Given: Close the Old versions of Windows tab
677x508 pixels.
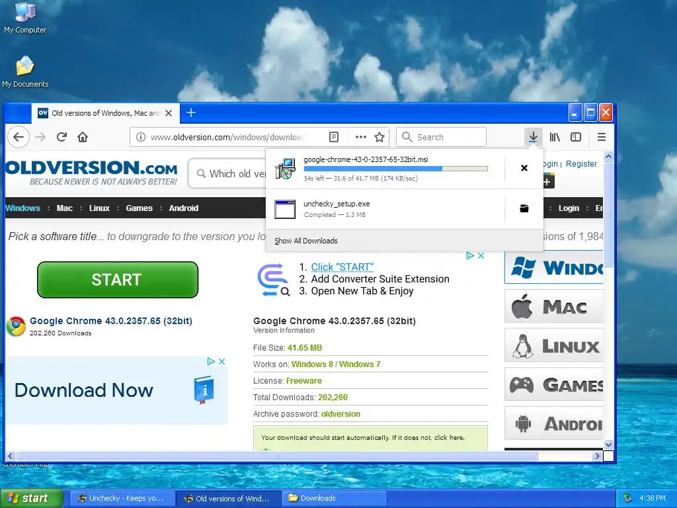Looking at the screenshot, I should click(169, 113).
